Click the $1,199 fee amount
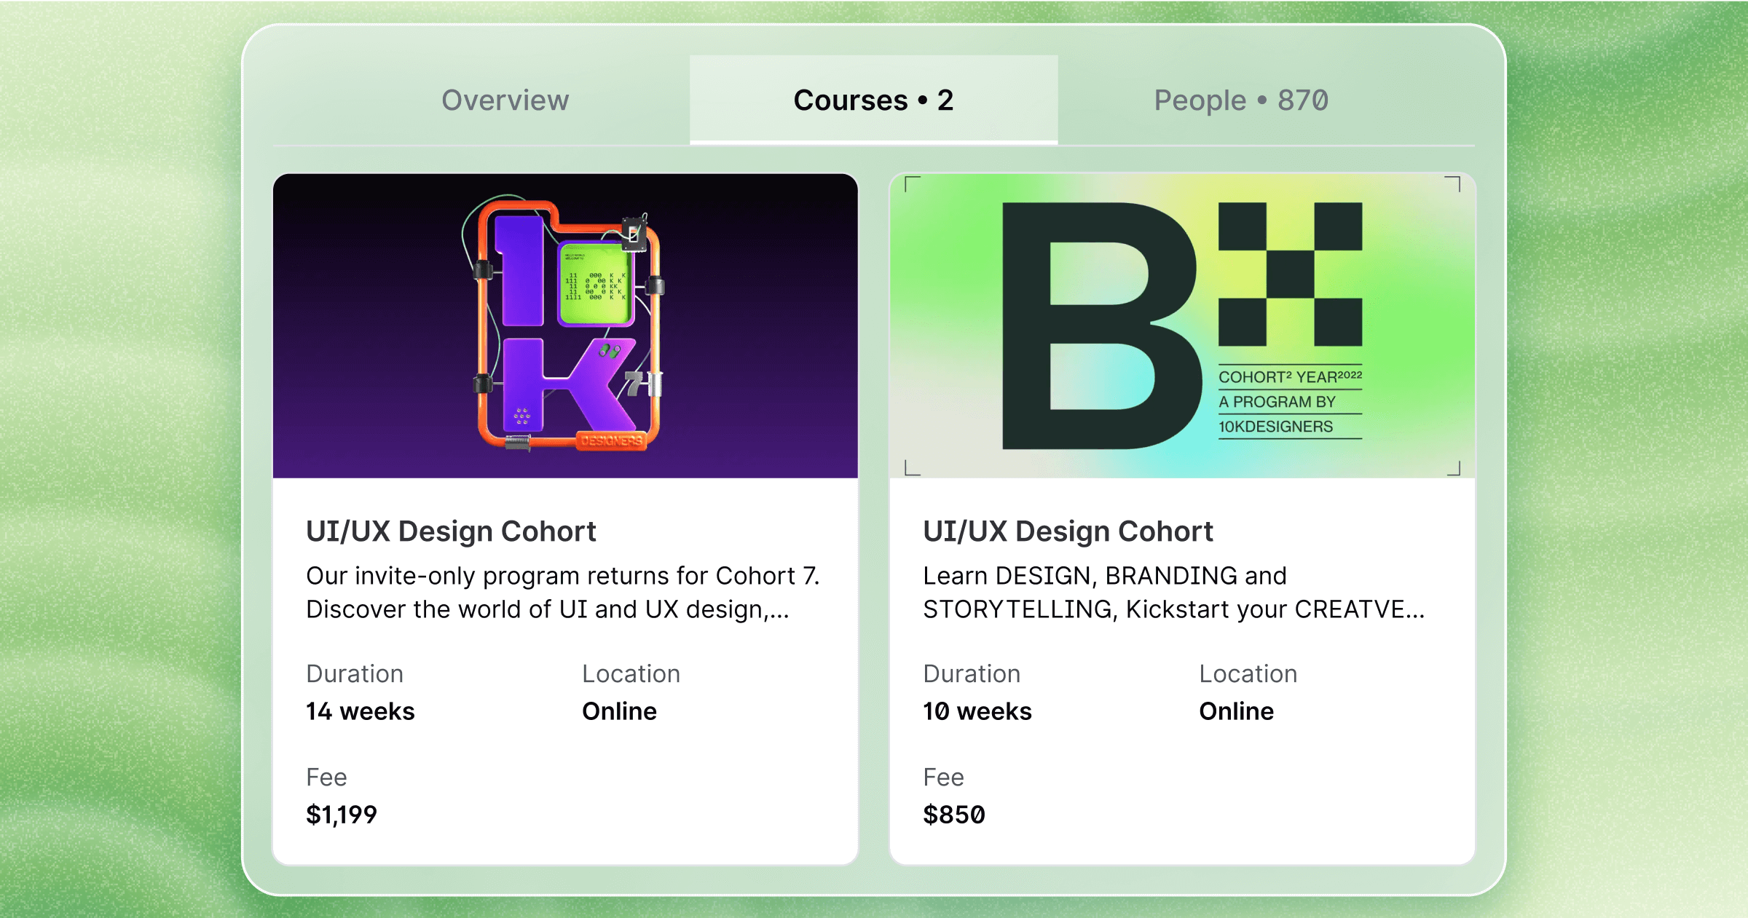 (x=341, y=815)
